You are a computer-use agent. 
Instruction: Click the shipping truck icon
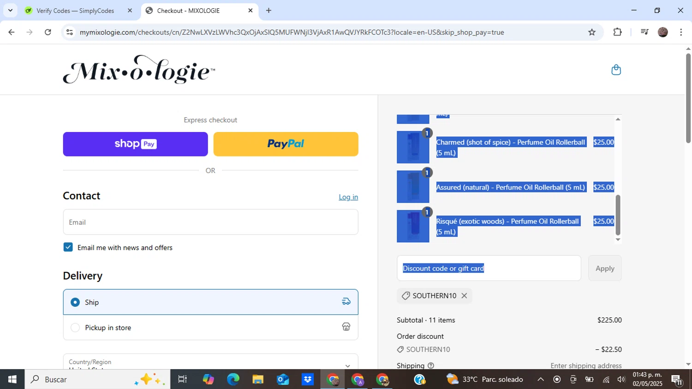point(346,302)
